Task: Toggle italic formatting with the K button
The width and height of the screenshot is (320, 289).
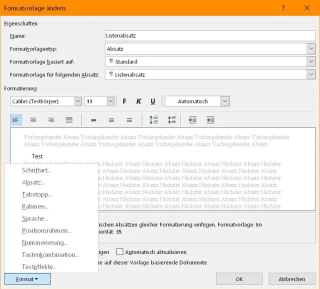Action: (x=138, y=101)
